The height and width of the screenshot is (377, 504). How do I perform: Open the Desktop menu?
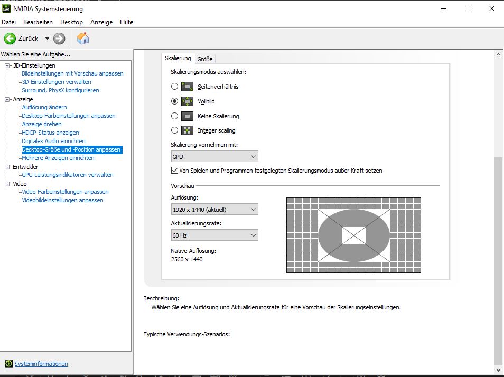point(71,22)
